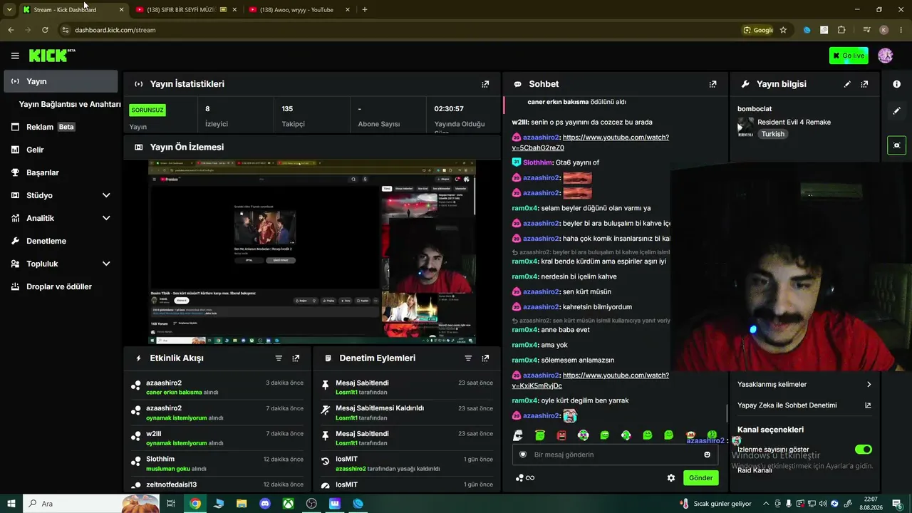The width and height of the screenshot is (912, 513).
Task: Pop out the Etkinlik Akışı panel
Action: pos(296,358)
